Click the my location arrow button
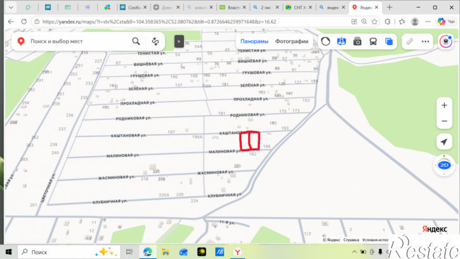 [x=444, y=142]
